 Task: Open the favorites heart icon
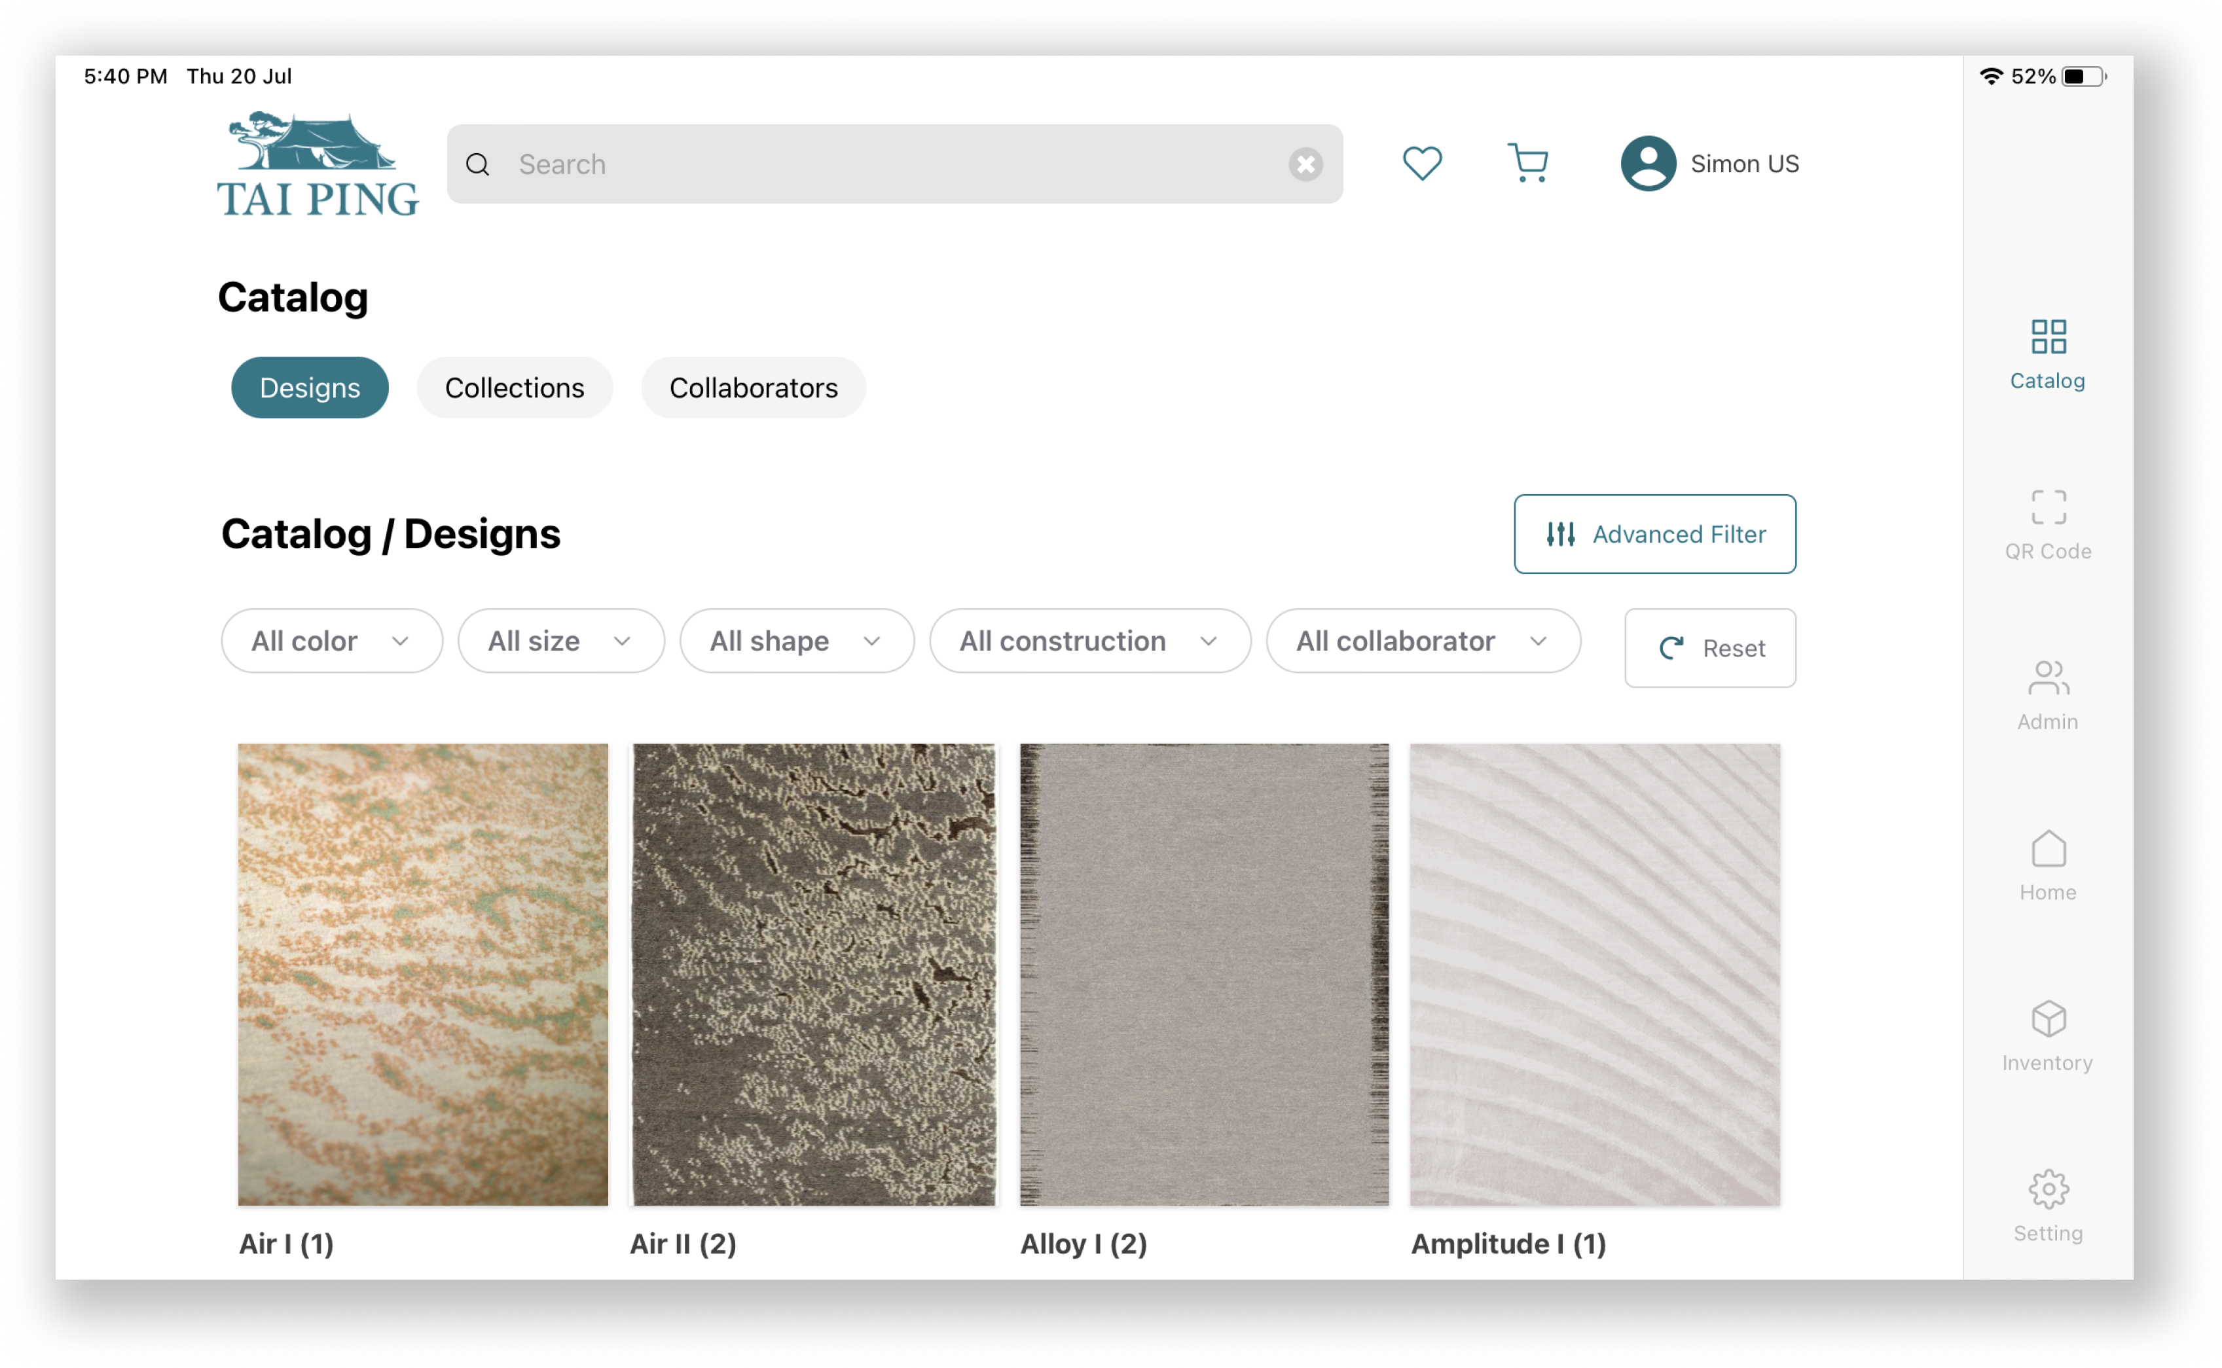coord(1421,164)
